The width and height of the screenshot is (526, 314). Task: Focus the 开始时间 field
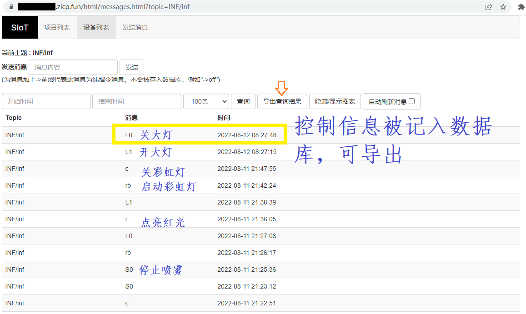tap(46, 101)
